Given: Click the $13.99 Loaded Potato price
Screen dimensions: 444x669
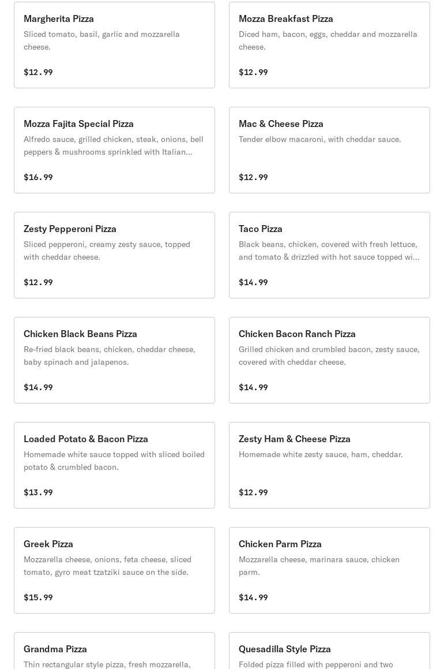Looking at the screenshot, I should (38, 492).
